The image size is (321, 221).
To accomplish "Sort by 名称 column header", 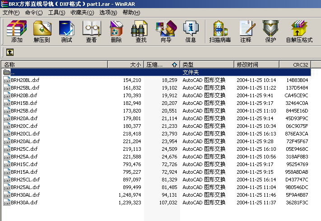I will 55,65.
